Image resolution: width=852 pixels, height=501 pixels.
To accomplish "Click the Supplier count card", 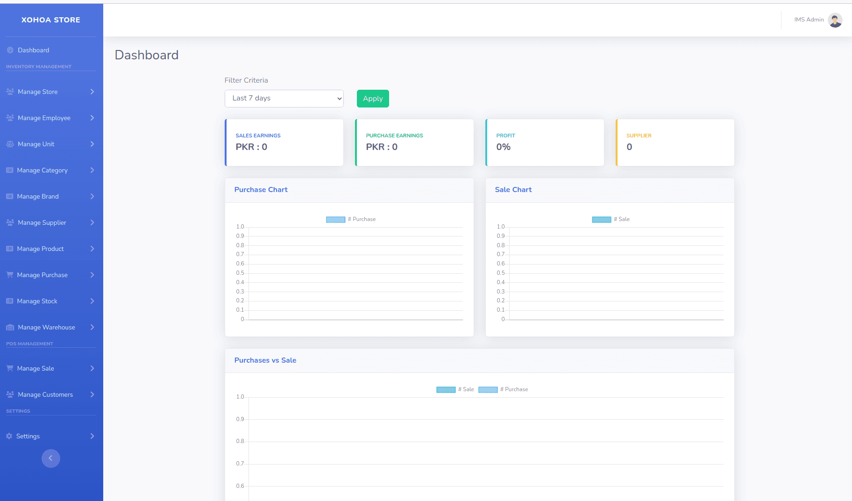I will click(x=675, y=143).
